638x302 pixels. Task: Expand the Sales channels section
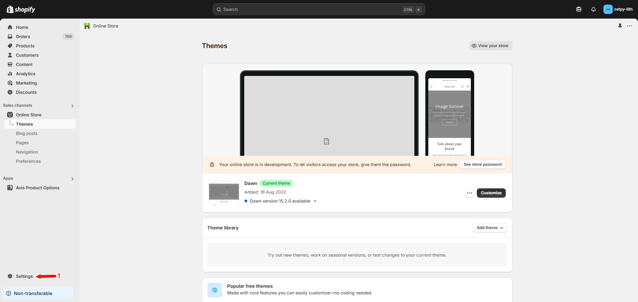tap(72, 106)
